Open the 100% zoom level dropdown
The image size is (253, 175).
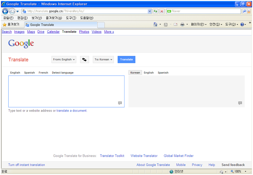[245, 172]
